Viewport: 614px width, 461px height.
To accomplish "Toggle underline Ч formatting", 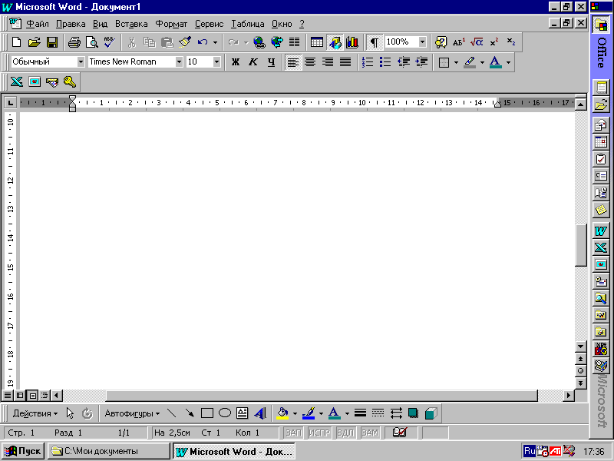I will (x=271, y=62).
